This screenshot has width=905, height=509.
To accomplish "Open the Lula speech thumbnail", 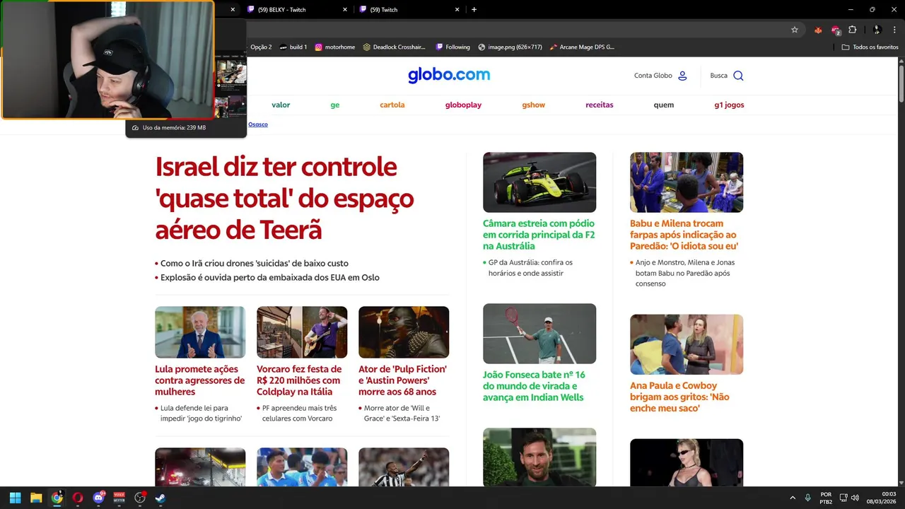I will tap(200, 332).
